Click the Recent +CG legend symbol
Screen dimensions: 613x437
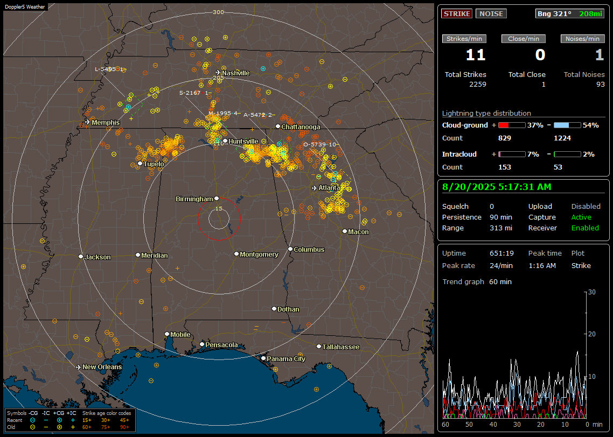pyautogui.click(x=59, y=420)
